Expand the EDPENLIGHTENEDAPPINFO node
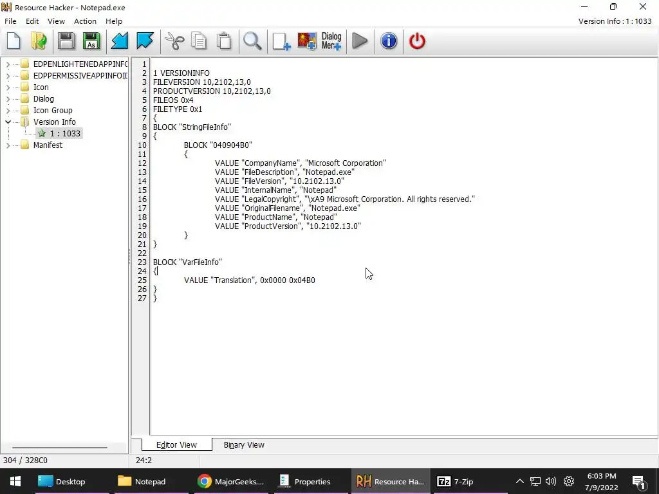659x494 pixels. 8,64
